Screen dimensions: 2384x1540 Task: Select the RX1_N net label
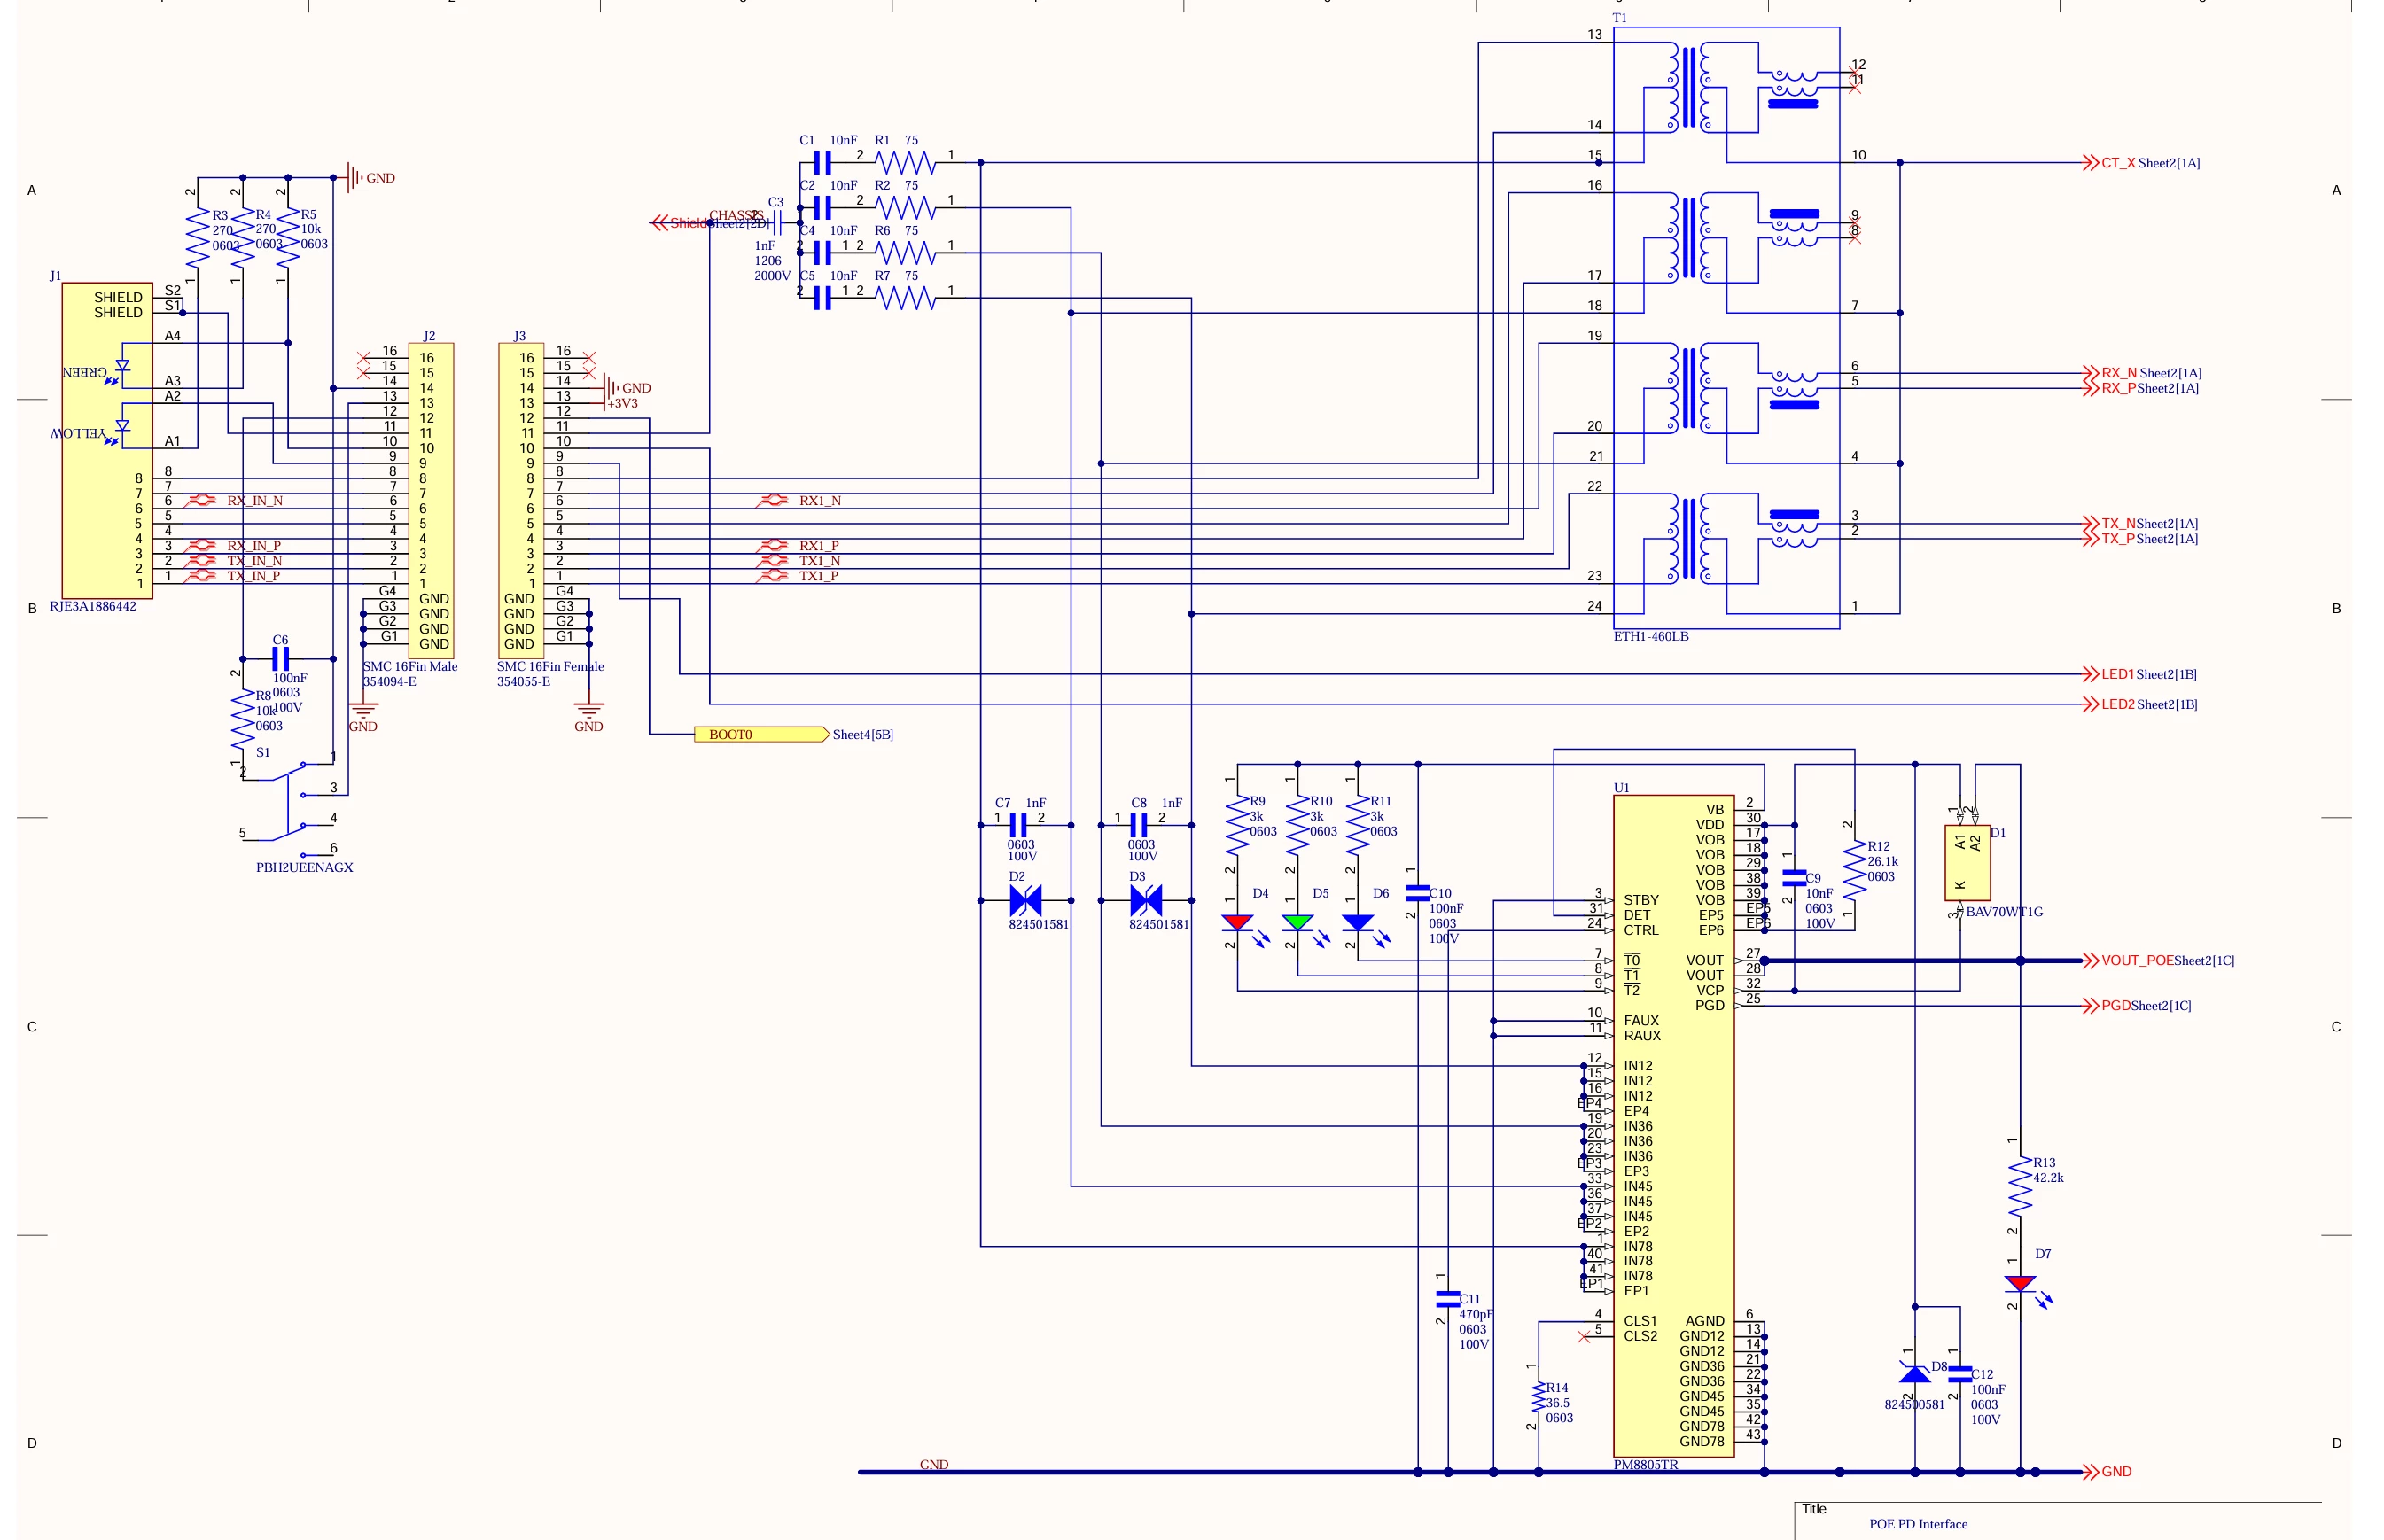[820, 501]
